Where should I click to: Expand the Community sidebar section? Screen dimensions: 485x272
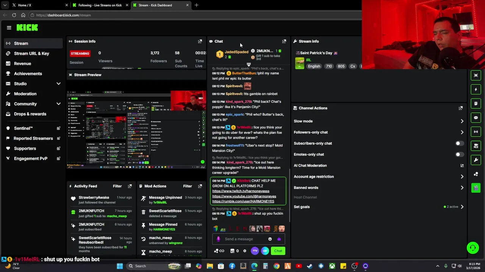58,104
